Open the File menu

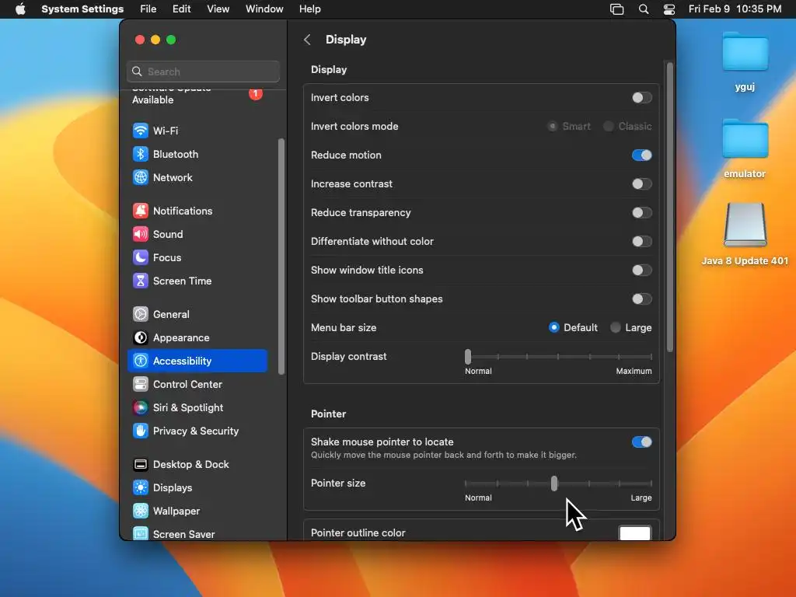[x=148, y=9]
